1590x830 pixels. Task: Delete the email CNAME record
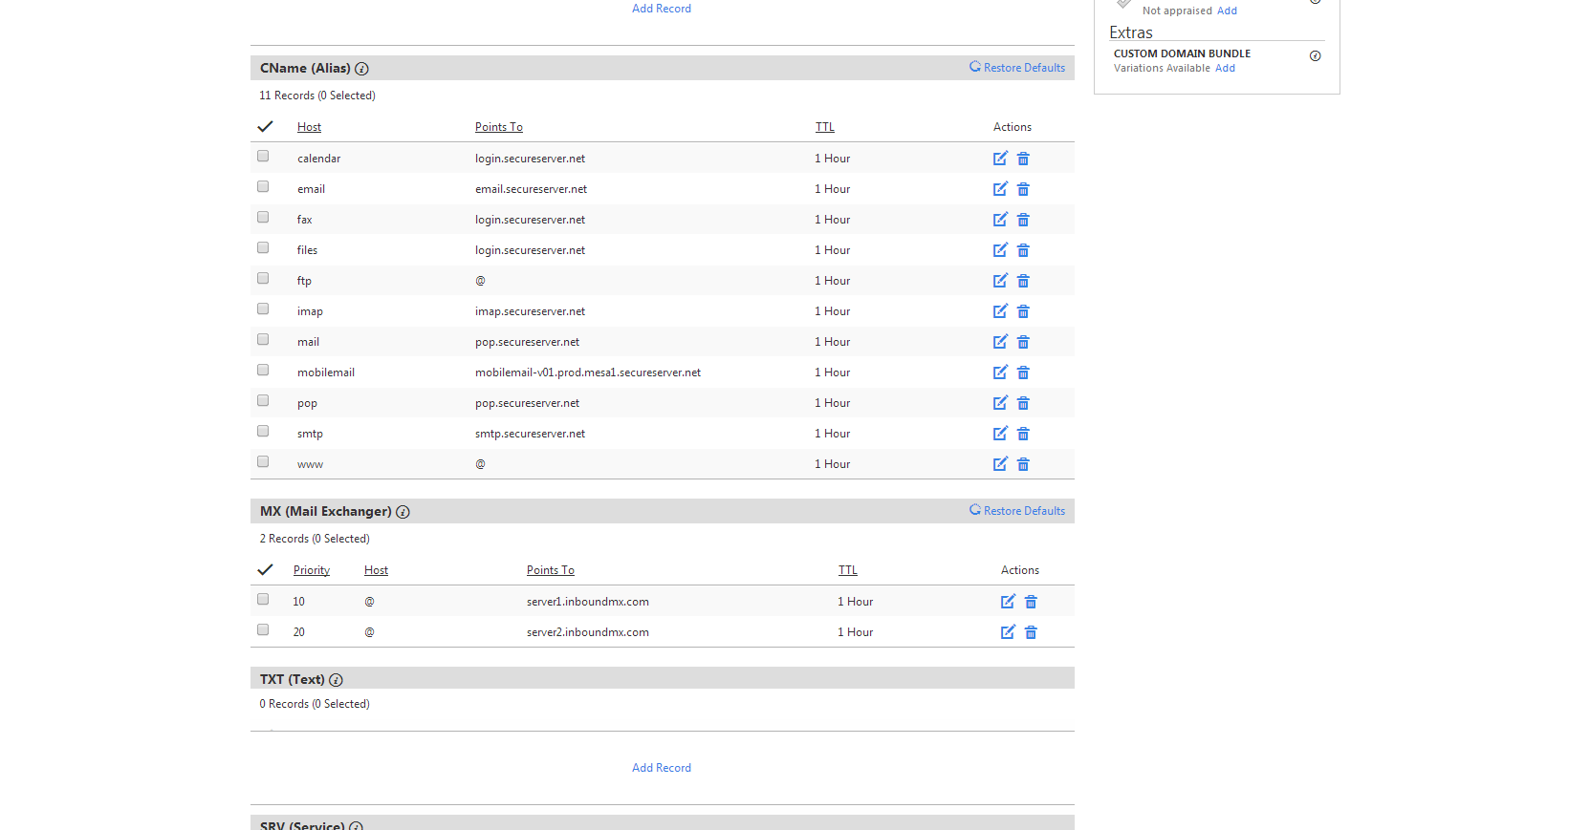[1023, 189]
